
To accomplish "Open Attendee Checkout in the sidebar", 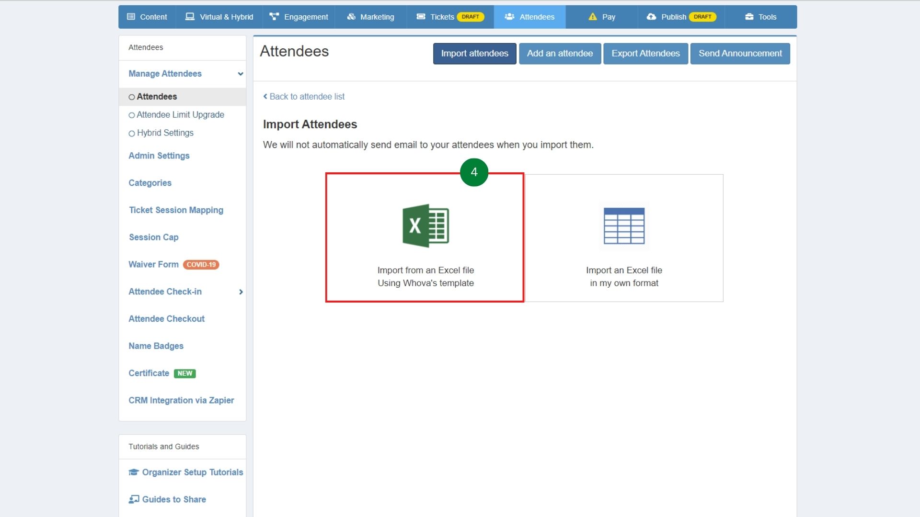I will [x=166, y=319].
